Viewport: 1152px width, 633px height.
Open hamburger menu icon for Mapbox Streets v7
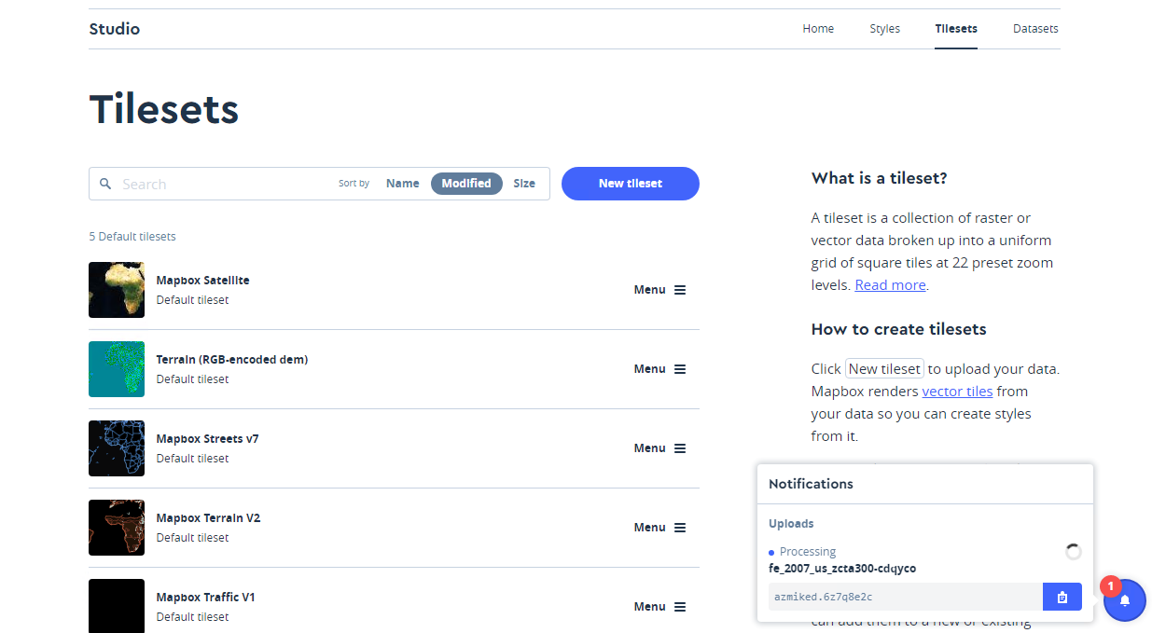680,448
